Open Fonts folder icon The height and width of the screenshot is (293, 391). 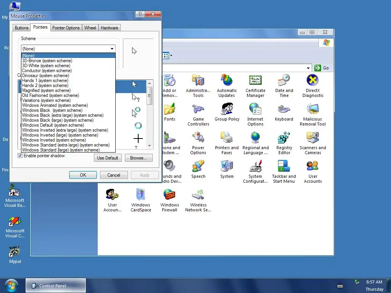coord(170,112)
